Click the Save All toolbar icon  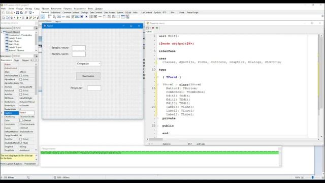21,13
